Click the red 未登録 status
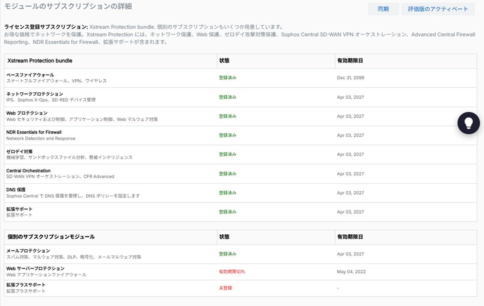The width and height of the screenshot is (484, 306). (225, 288)
